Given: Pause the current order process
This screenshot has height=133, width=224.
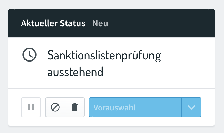Looking at the screenshot, I should point(31,107).
